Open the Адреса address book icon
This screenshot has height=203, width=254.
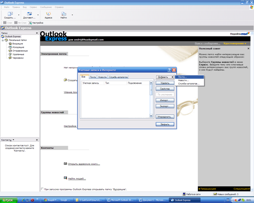tap(48, 14)
